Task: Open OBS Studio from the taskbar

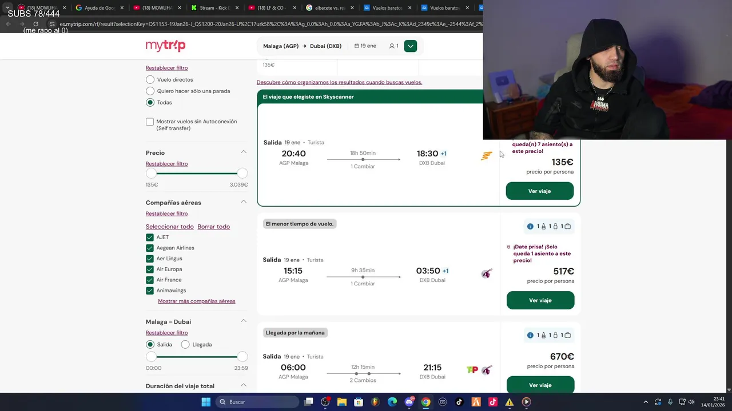Action: [325, 402]
